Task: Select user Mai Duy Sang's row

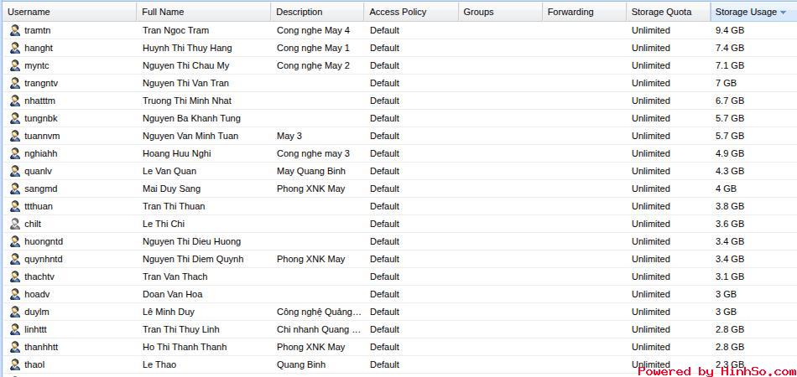Action: [x=171, y=188]
